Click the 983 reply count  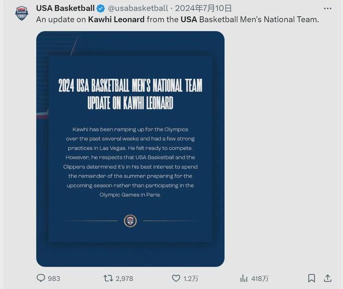click(54, 279)
